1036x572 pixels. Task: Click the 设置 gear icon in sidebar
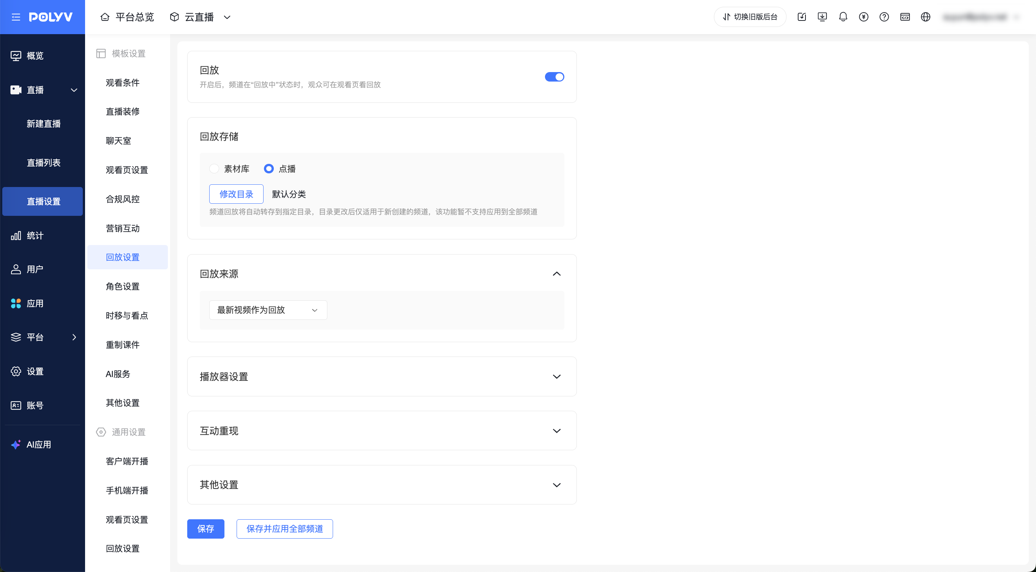16,371
